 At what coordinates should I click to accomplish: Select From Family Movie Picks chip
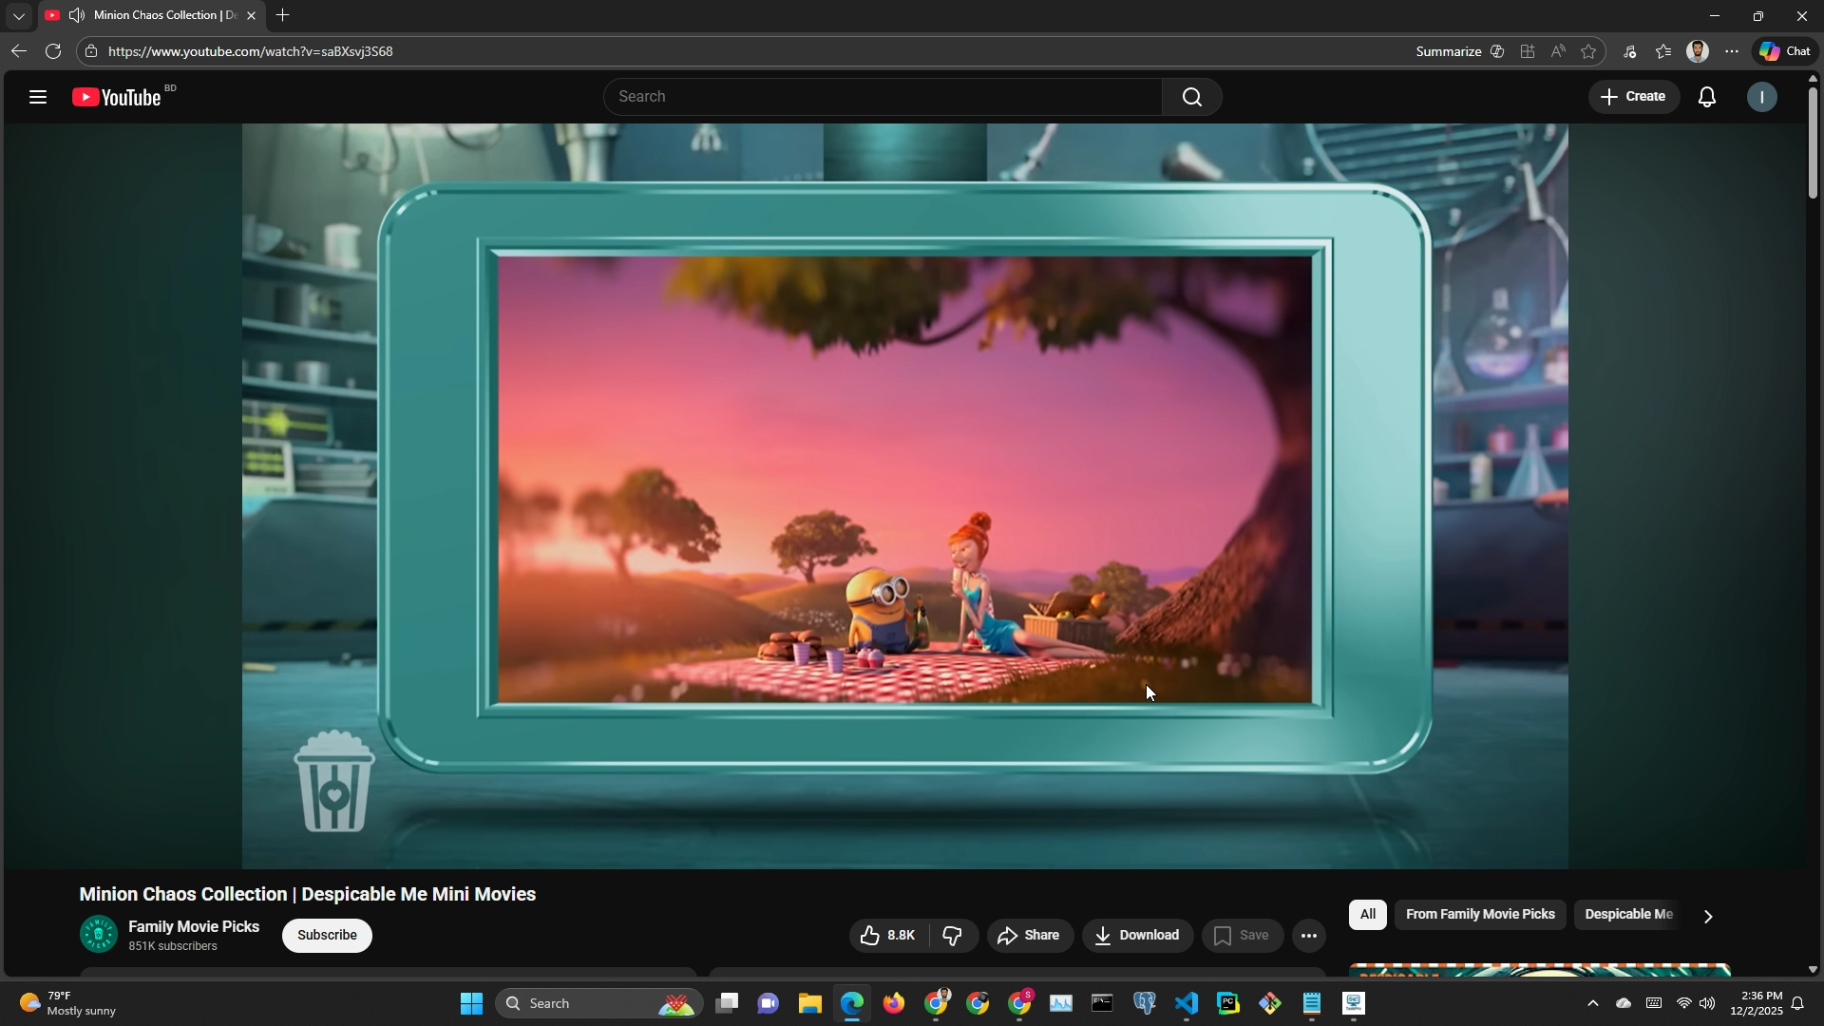[1479, 915]
